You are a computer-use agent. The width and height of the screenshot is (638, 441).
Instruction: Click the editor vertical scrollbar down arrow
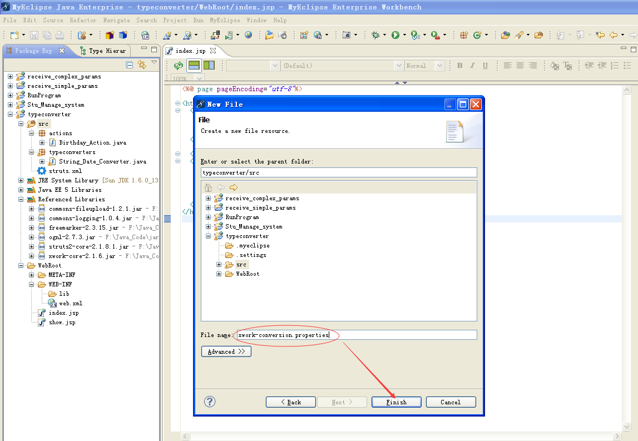[x=627, y=427]
